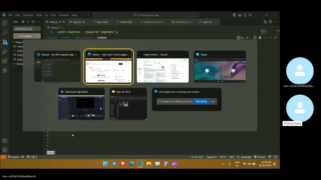Open the new terminal launch profile dropdown arrow

250,37
